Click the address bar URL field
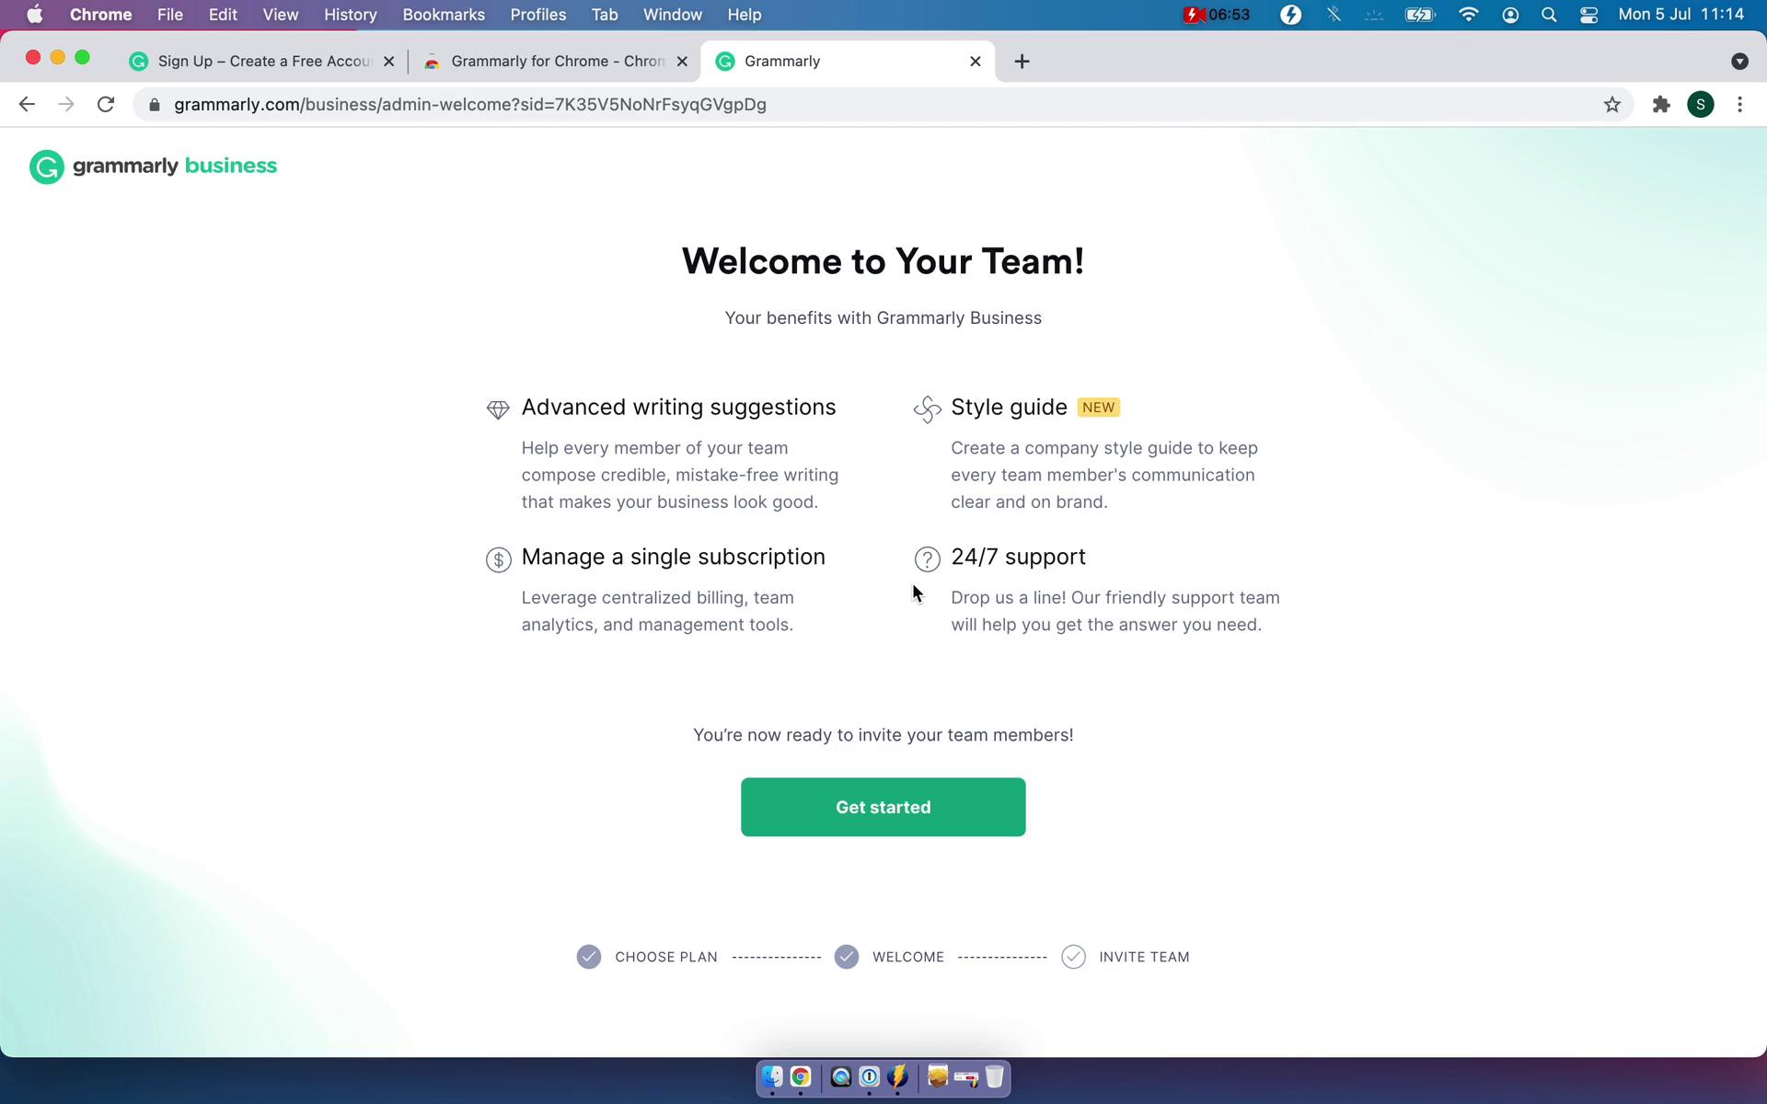This screenshot has width=1767, height=1104. (882, 103)
